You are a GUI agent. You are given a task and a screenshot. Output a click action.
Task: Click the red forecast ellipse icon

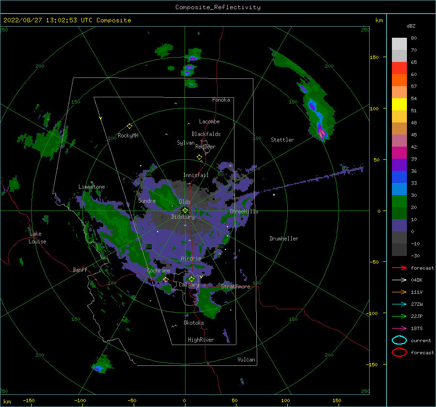coord(399,352)
